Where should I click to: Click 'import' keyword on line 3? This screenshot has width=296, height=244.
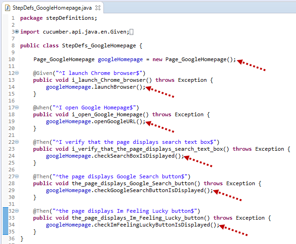point(30,32)
